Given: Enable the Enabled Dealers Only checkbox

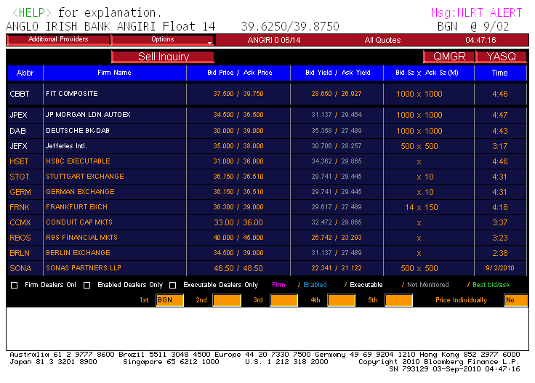Looking at the screenshot, I should click(x=87, y=286).
